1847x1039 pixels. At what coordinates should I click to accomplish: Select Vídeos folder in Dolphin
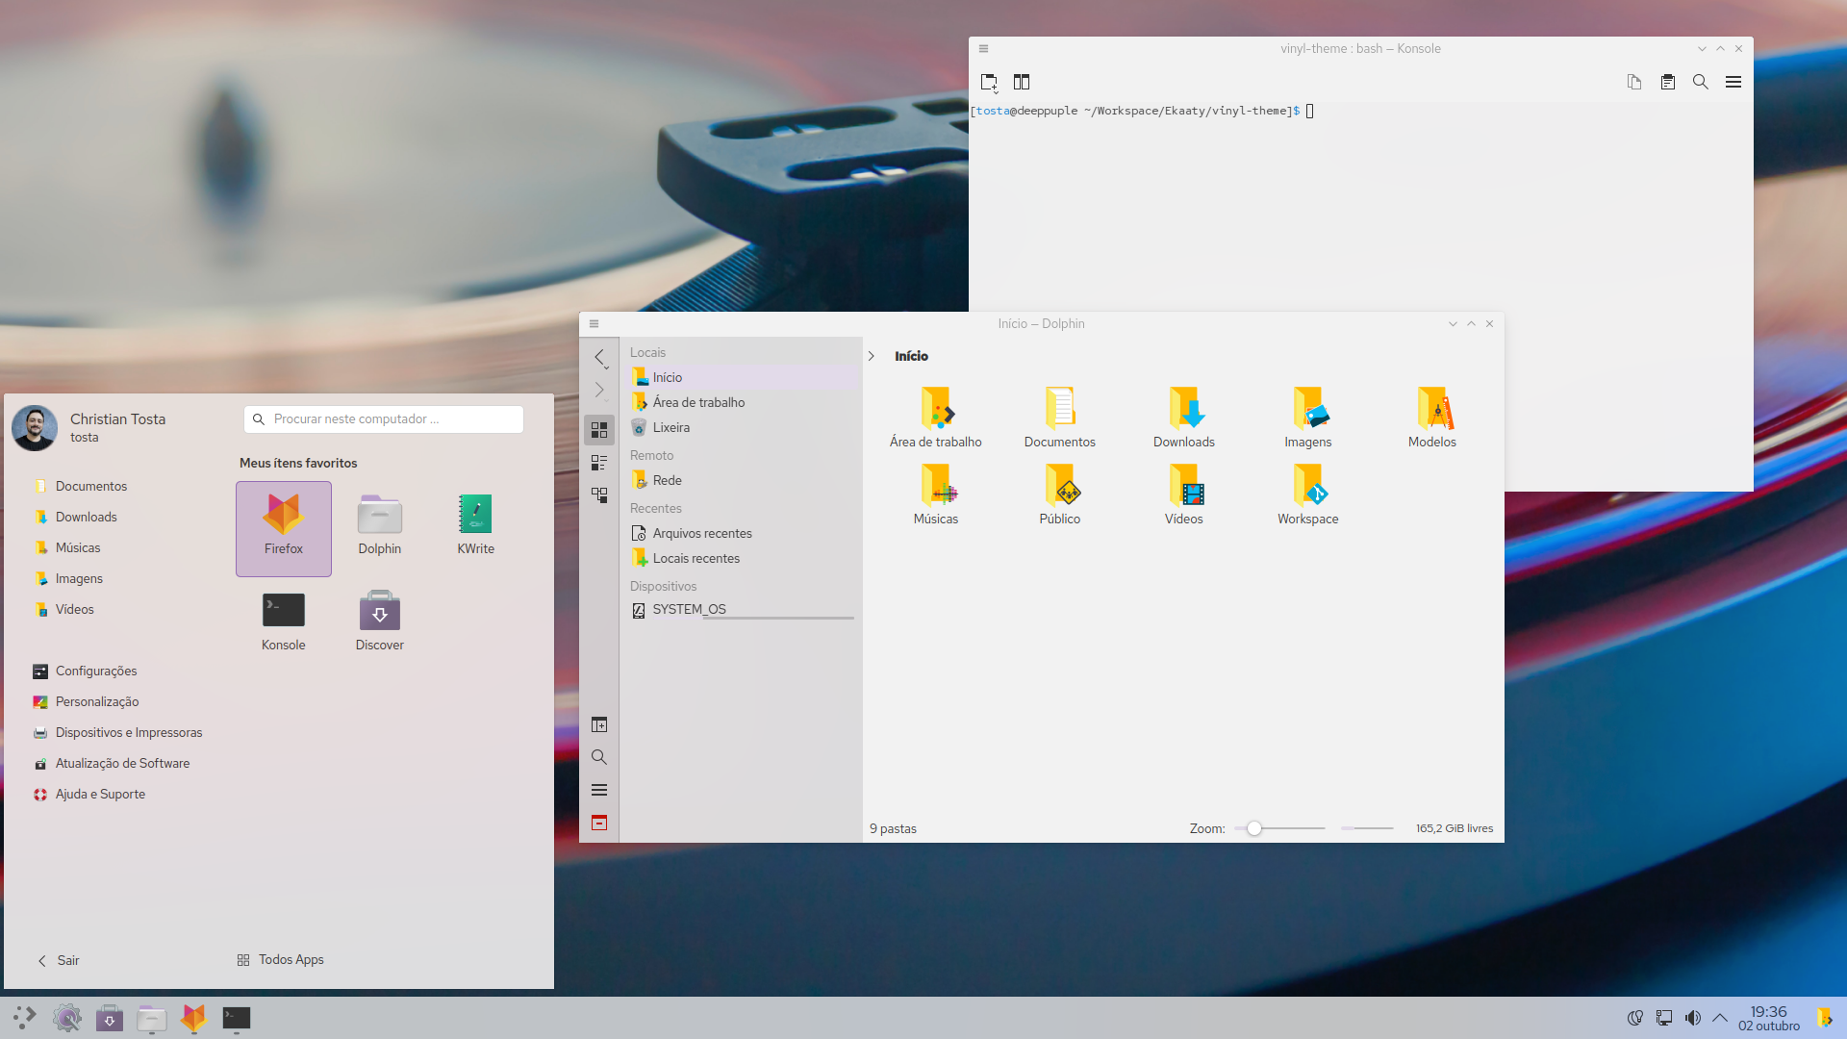tap(1184, 494)
